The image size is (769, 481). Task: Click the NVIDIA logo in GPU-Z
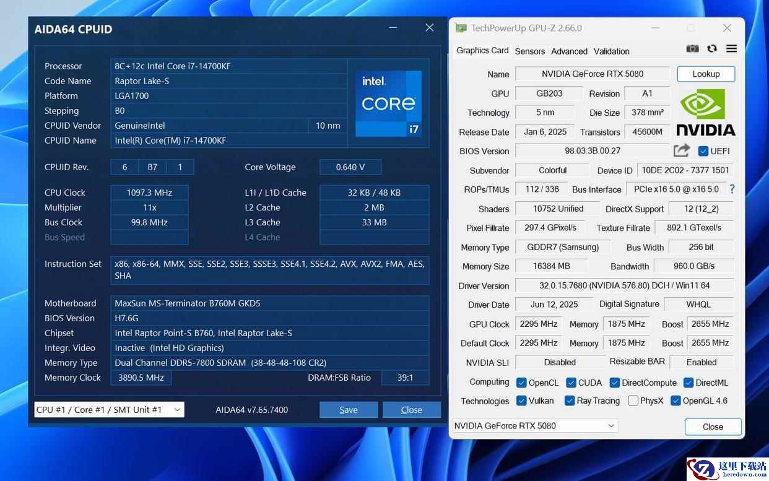click(x=706, y=113)
